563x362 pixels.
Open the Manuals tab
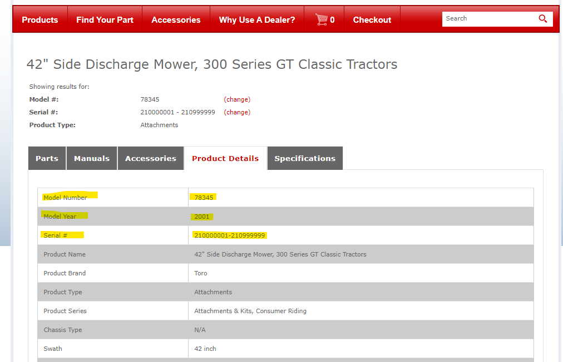coord(92,158)
